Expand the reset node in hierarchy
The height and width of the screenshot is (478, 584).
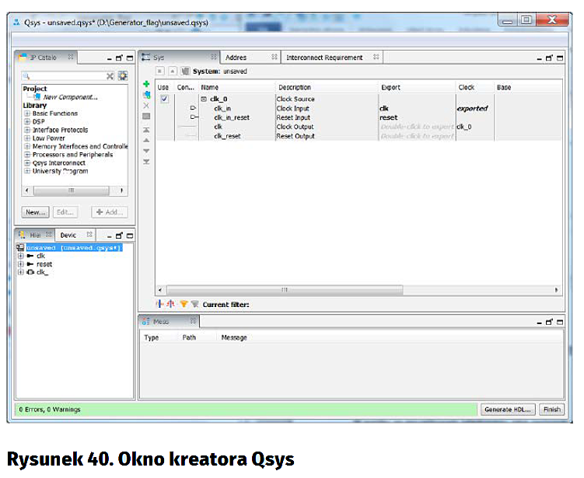(20, 264)
